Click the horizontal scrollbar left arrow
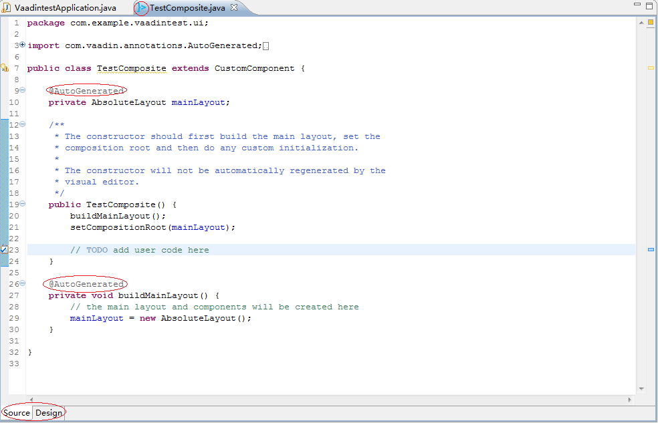Viewport: 658px width, 423px height. pyautogui.click(x=31, y=400)
